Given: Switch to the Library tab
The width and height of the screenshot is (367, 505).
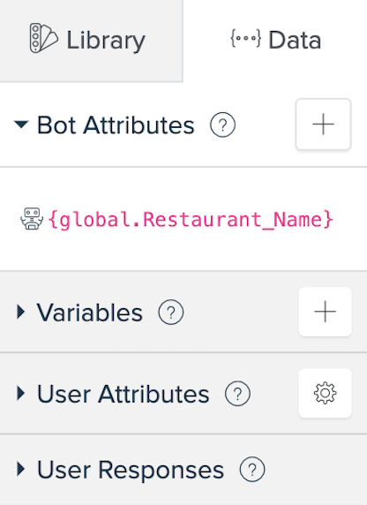Looking at the screenshot, I should click(x=92, y=41).
